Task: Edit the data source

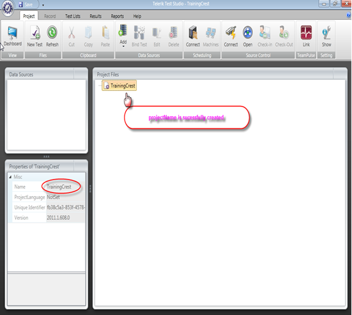Action: coord(157,36)
